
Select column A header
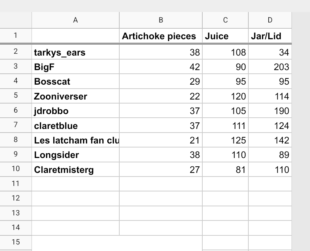[x=75, y=20]
